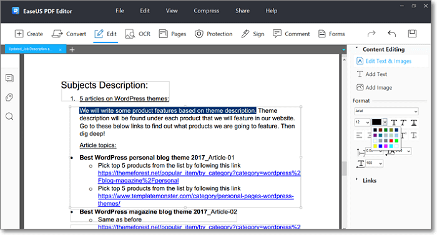Click the undo arrow icon
This screenshot has height=235, width=437.
tap(391, 34)
